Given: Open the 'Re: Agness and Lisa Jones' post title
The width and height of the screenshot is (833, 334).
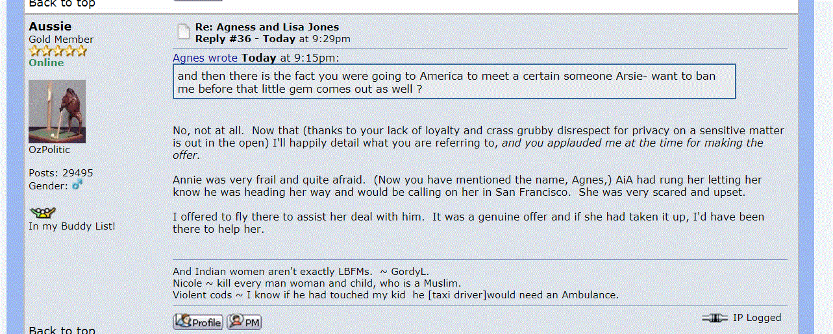Looking at the screenshot, I should coord(267,27).
